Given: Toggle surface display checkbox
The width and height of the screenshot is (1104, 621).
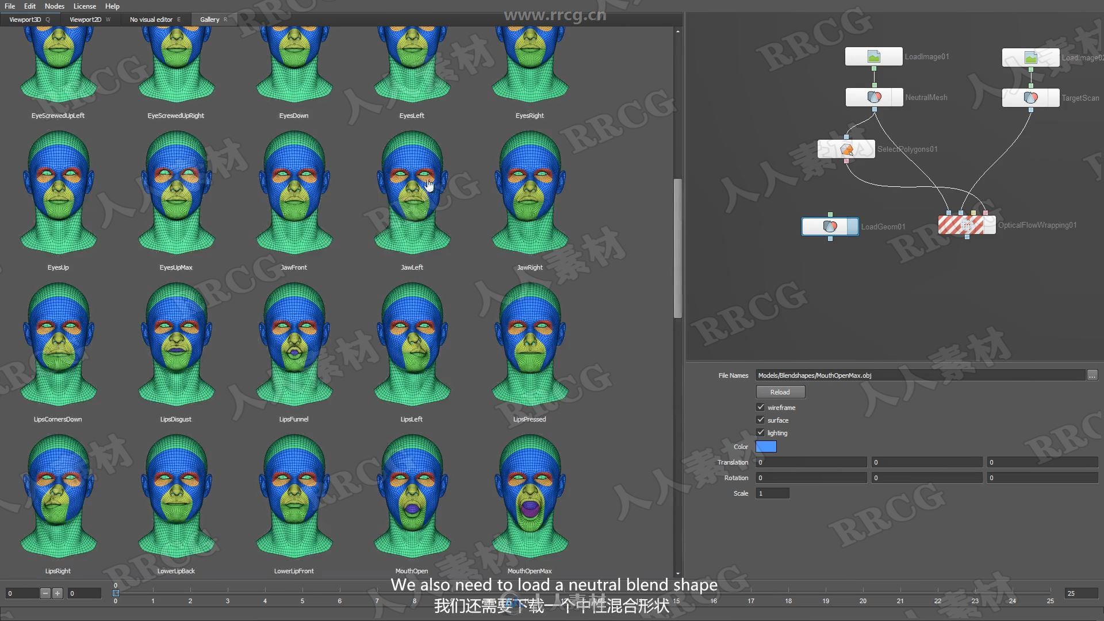Looking at the screenshot, I should pos(761,420).
